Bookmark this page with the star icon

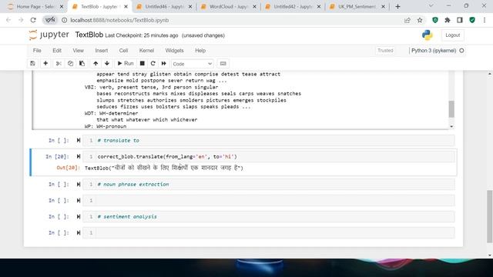tap(420, 20)
